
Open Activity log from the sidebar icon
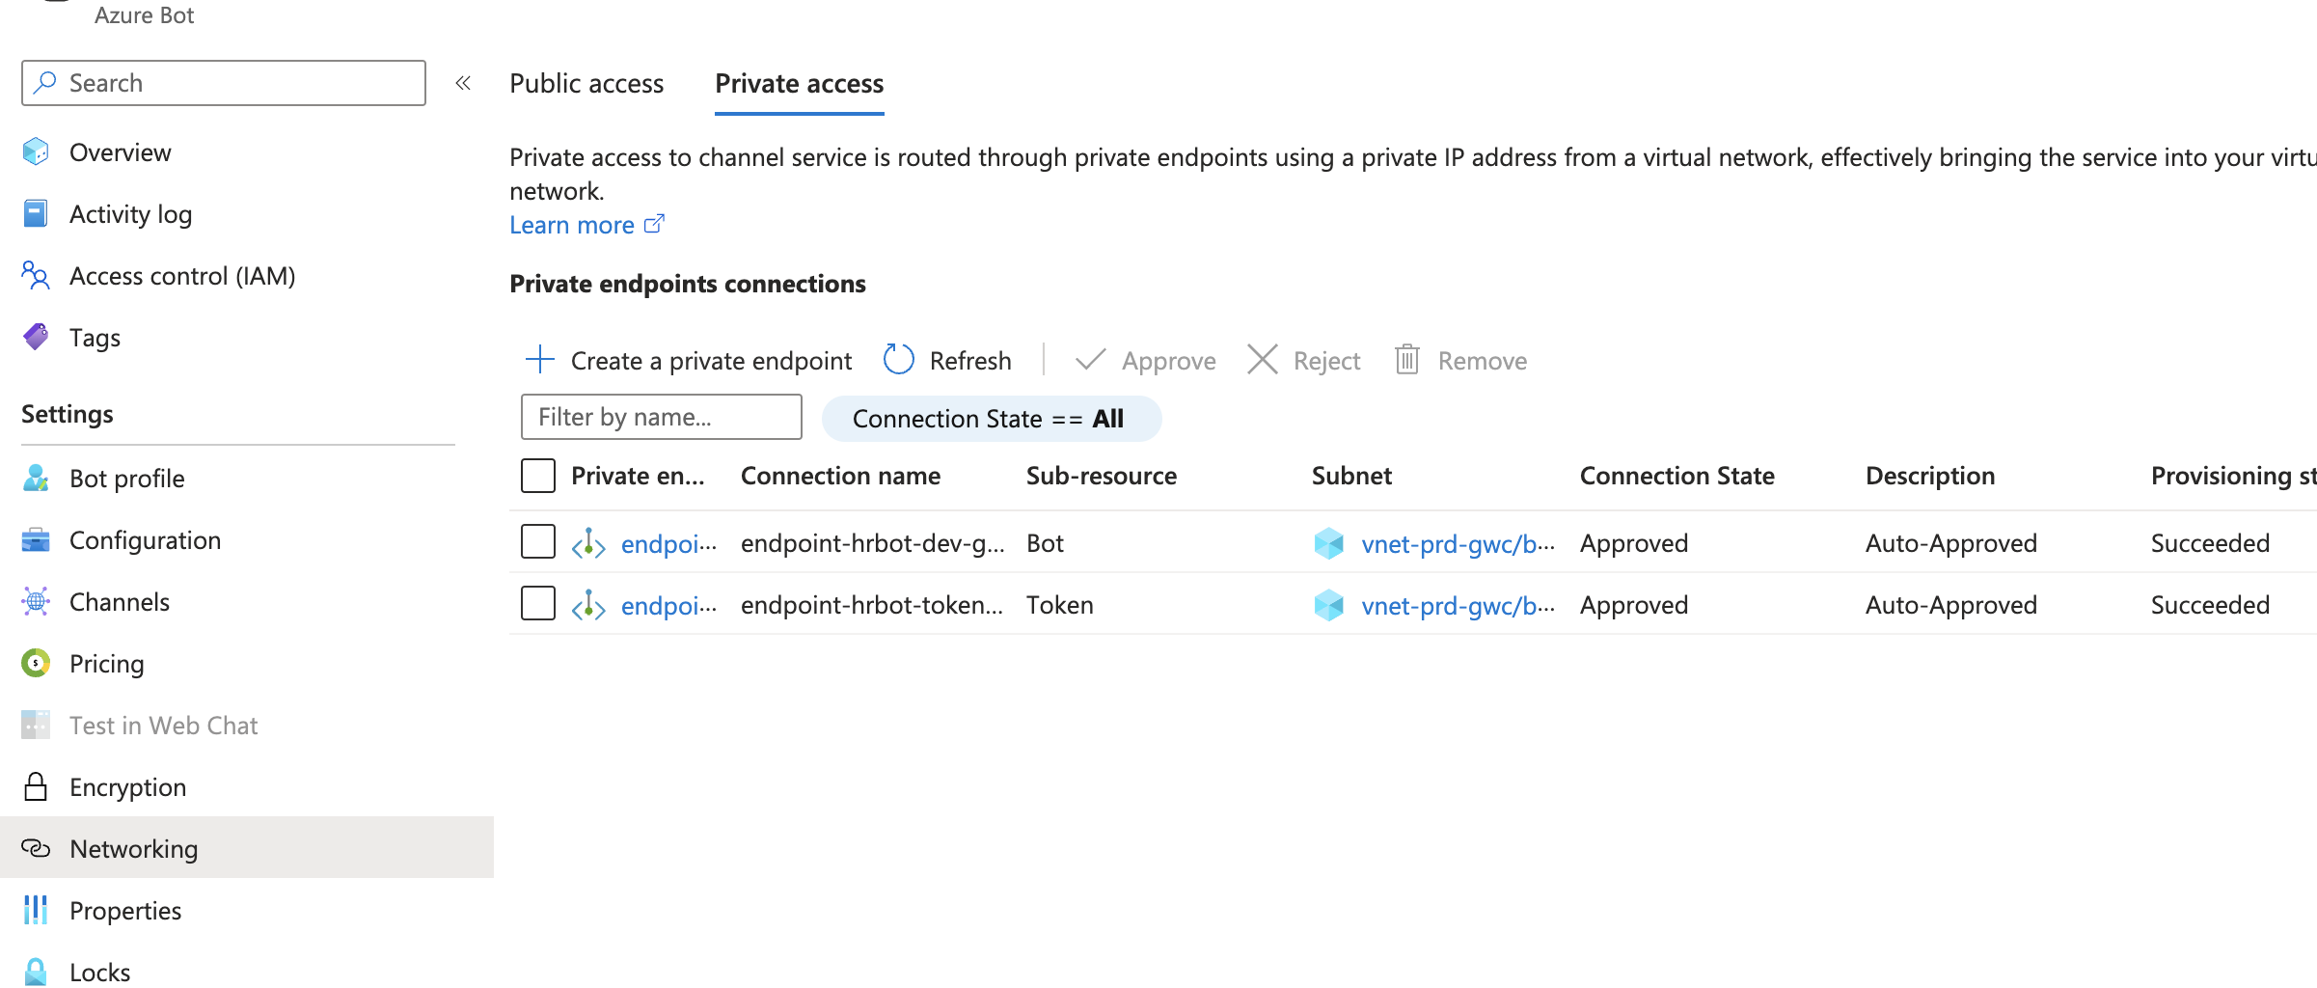pyautogui.click(x=35, y=213)
